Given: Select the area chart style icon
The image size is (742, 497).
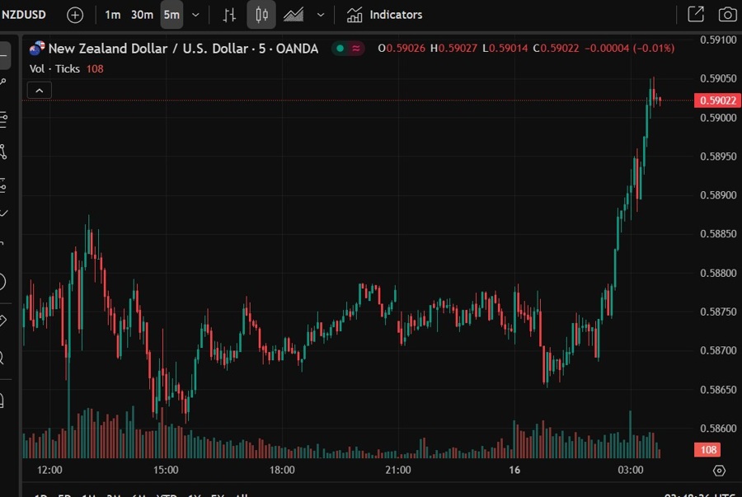Looking at the screenshot, I should 294,15.
